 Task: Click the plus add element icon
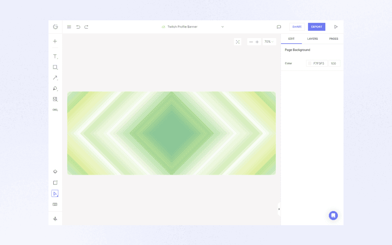[x=55, y=41]
